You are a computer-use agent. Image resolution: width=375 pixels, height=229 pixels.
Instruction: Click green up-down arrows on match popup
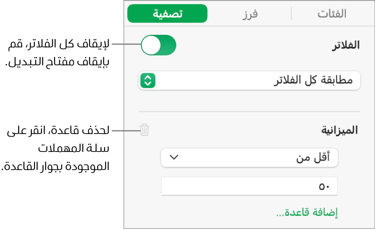click(148, 81)
